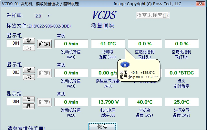Click engine speed value in group 004
The image size is (207, 135).
(x=71, y=102)
